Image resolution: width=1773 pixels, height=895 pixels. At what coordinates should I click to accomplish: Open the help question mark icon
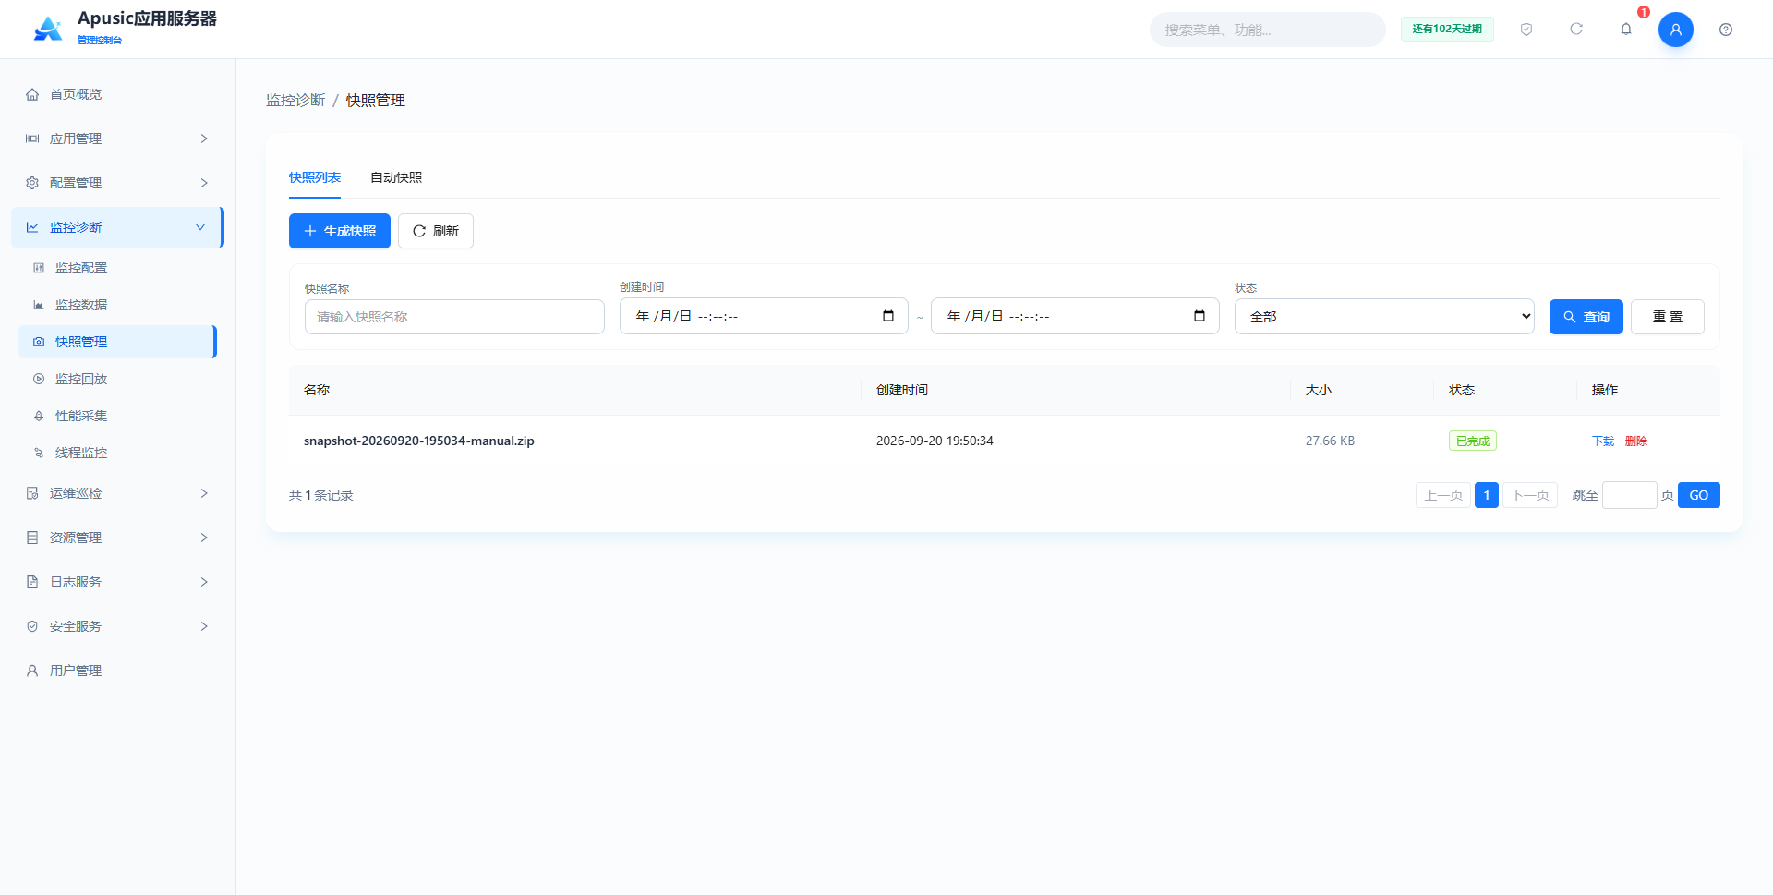coord(1726,30)
